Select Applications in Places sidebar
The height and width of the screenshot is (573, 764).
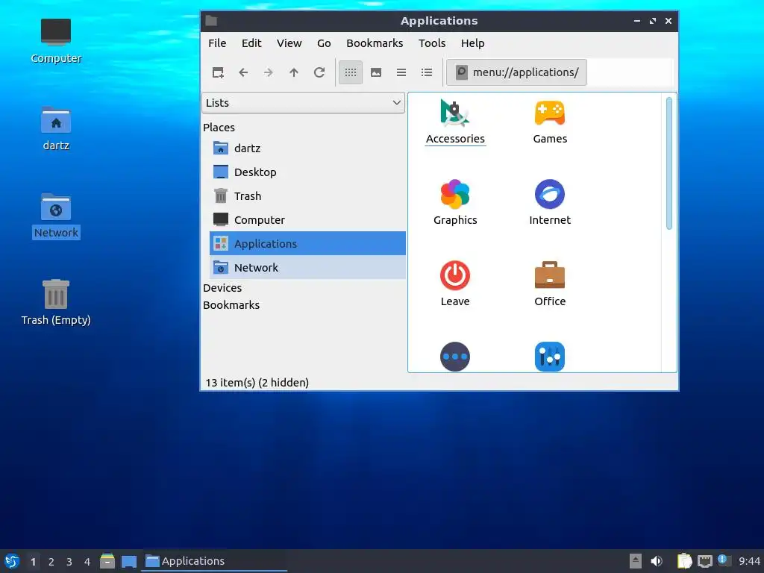pos(307,244)
